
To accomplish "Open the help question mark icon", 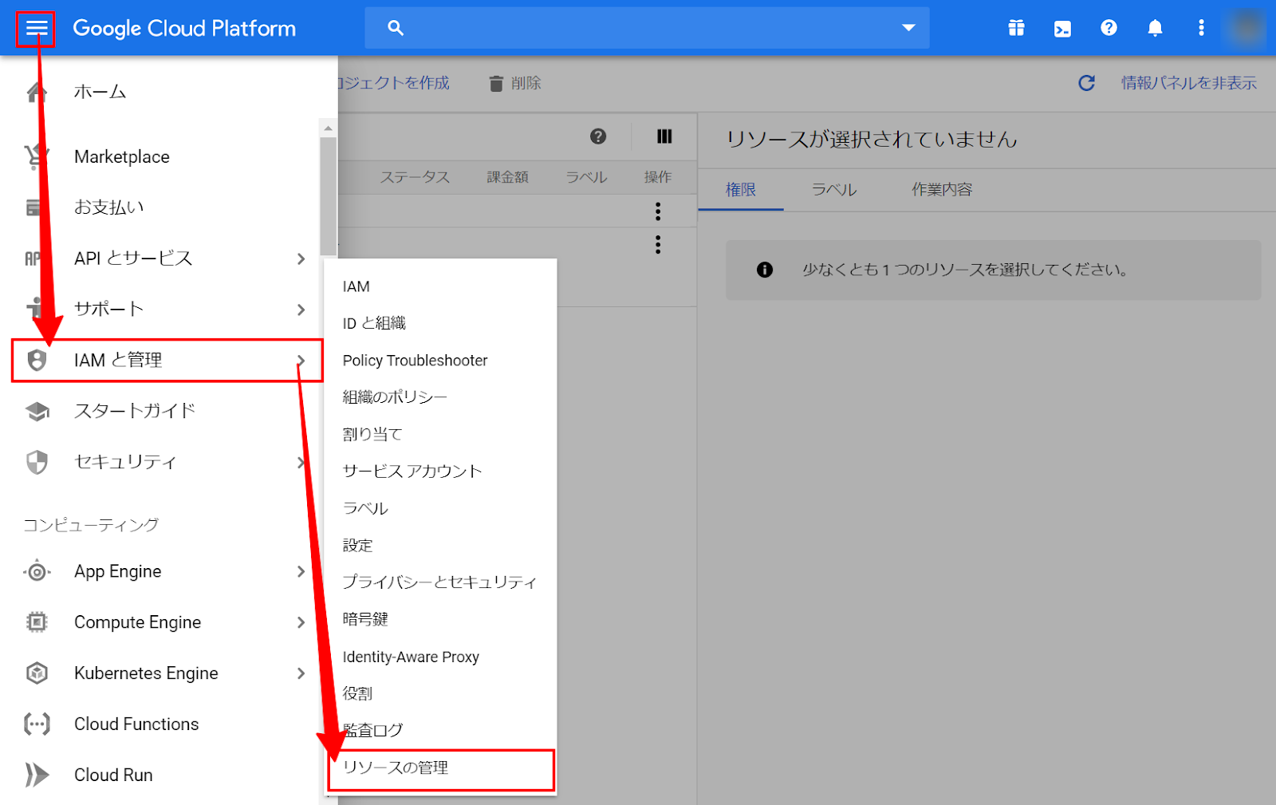I will pyautogui.click(x=1109, y=28).
